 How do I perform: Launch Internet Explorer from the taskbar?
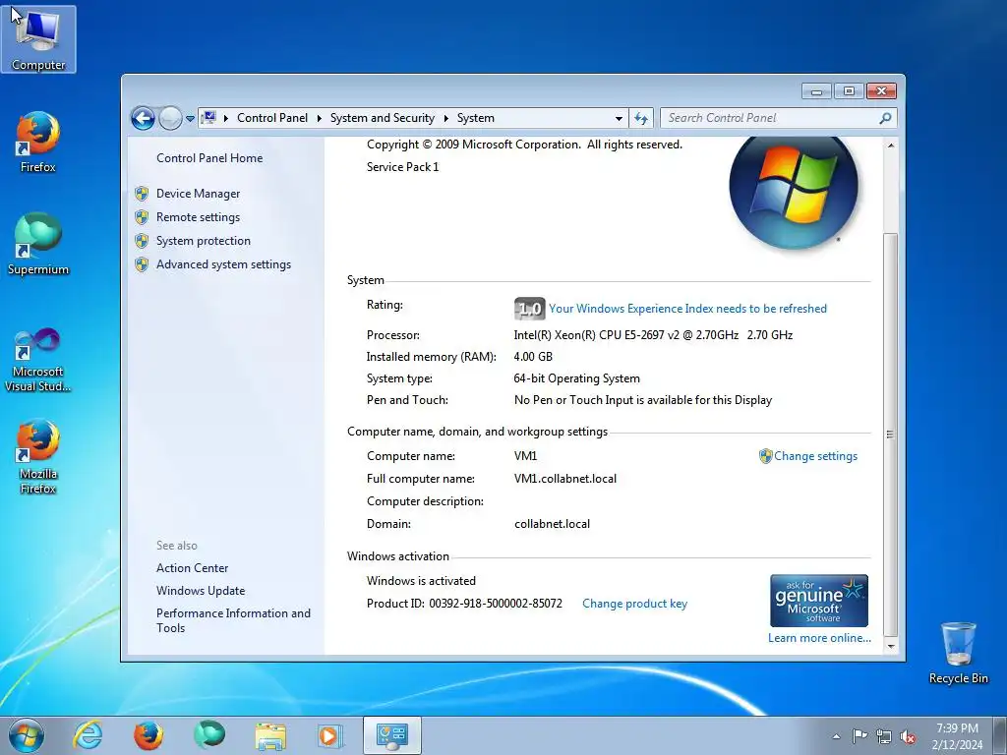click(x=88, y=735)
